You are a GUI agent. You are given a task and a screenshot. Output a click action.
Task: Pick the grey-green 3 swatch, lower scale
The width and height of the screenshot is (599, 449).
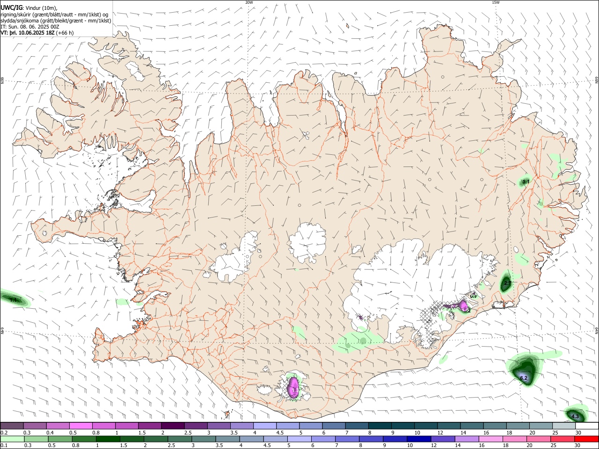pyautogui.click(x=204, y=439)
